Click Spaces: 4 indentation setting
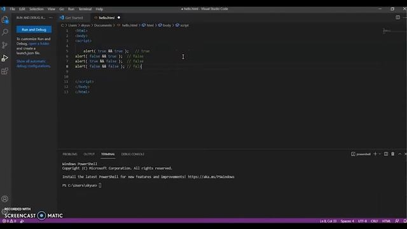Image resolution: width=407 pixels, height=229 pixels. tap(347, 221)
